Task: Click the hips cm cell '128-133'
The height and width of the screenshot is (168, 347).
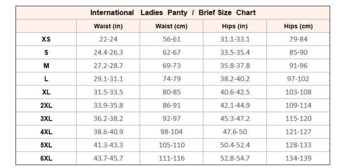Action: 298,145
